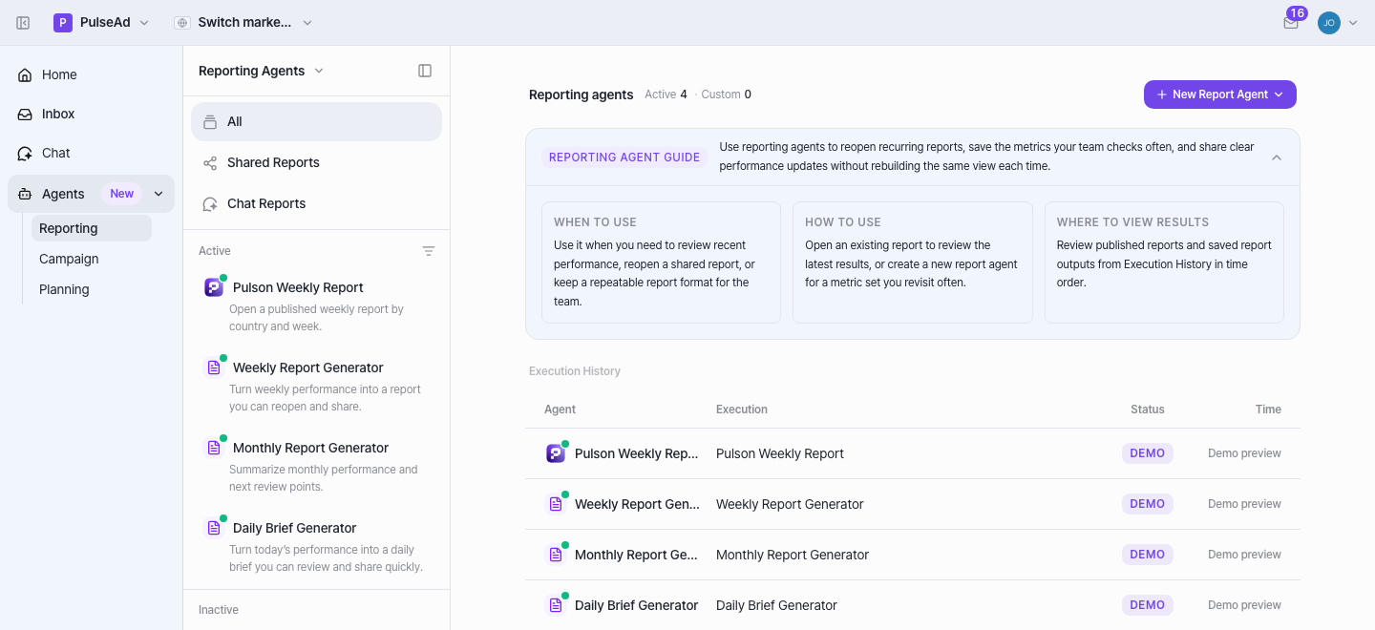Viewport: 1375px width, 630px height.
Task: Select the Agents menu item
Action: pyautogui.click(x=91, y=194)
